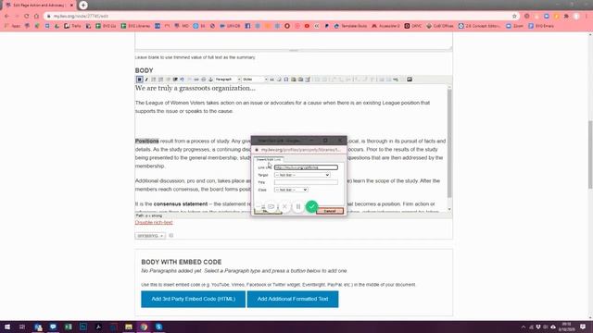Screen dimensions: 593x333
Task: Click Add Additional Formatted Text button
Action: point(293,299)
